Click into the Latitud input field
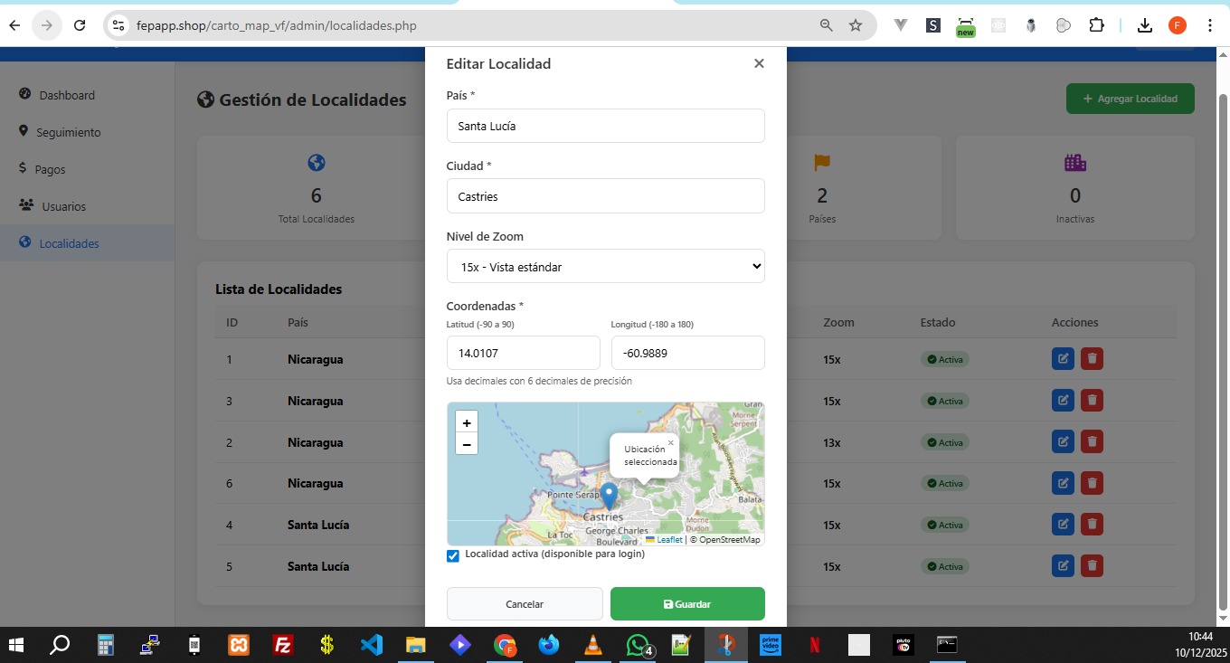1230x663 pixels. tap(523, 353)
